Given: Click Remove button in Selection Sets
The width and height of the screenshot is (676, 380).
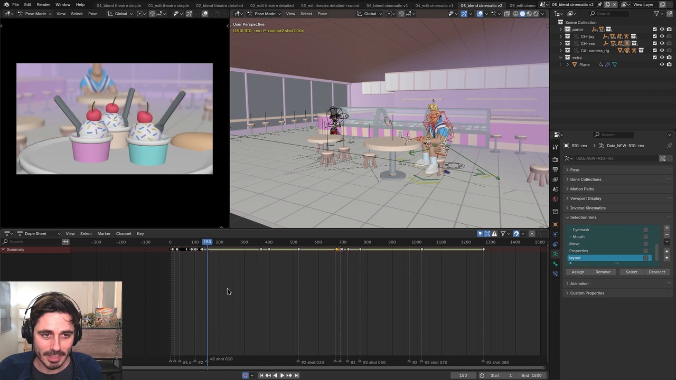Looking at the screenshot, I should click(603, 272).
